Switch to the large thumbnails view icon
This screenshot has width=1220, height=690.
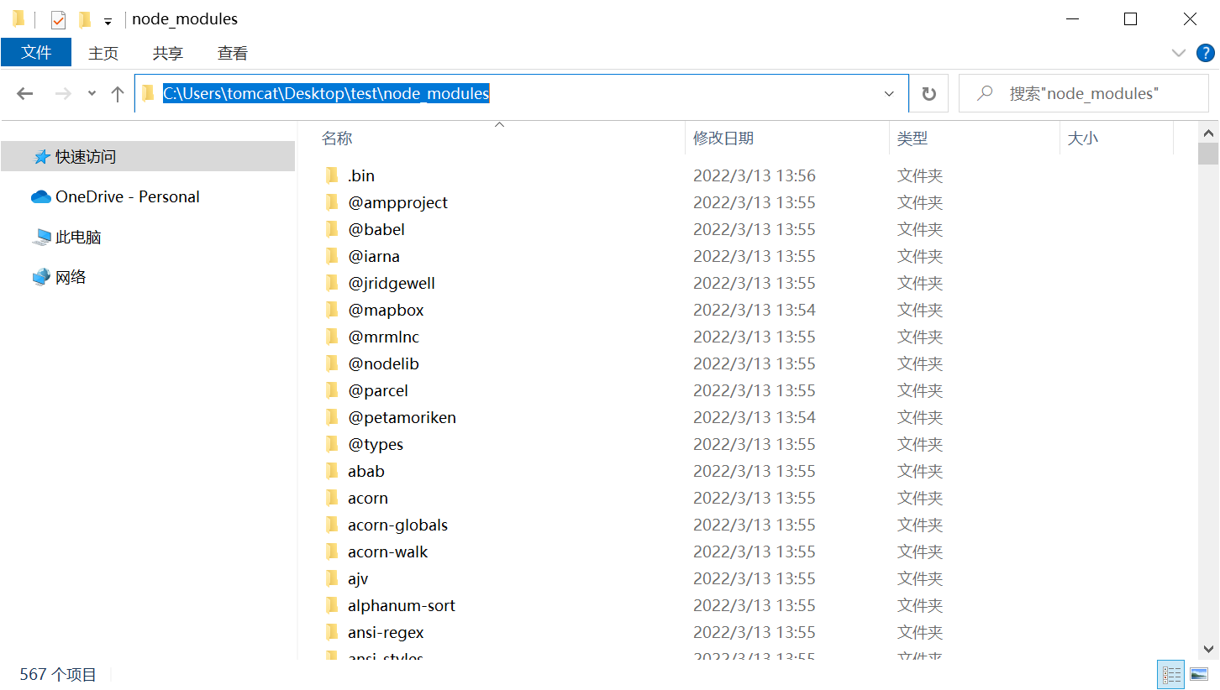(1198, 674)
